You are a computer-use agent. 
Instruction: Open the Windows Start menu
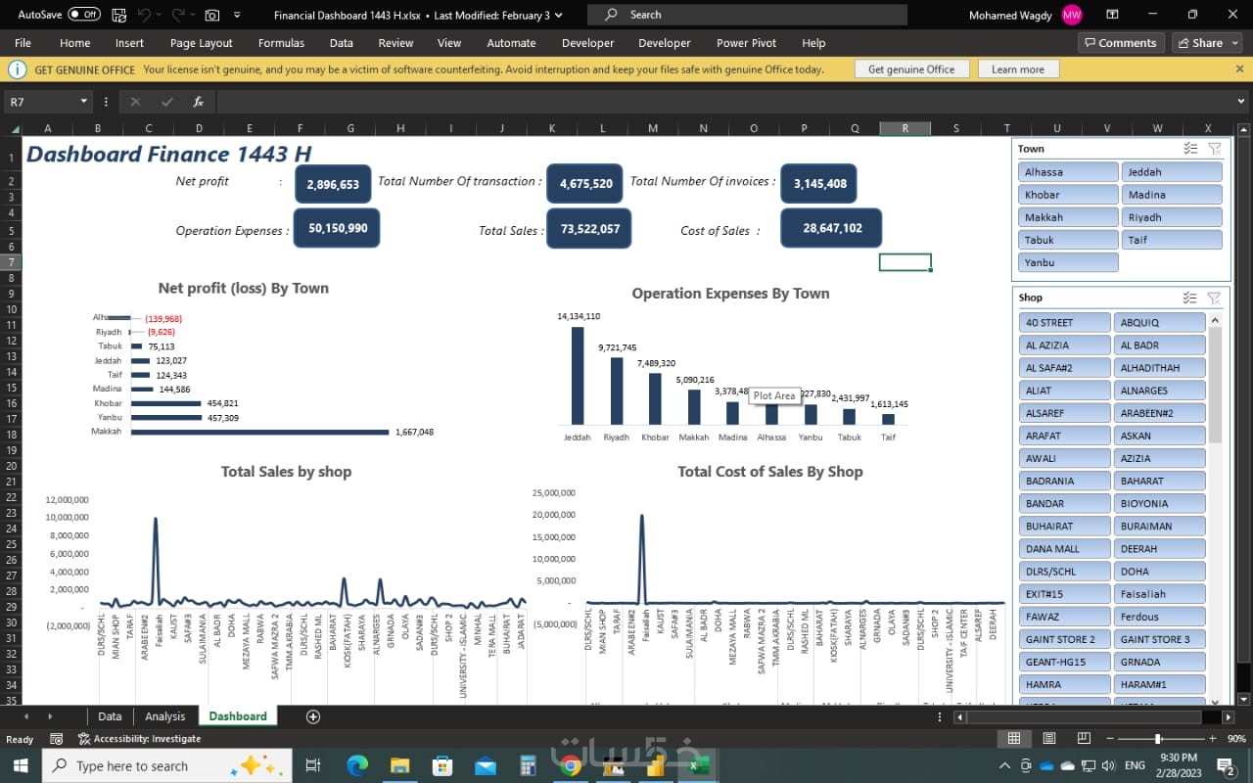coord(22,765)
